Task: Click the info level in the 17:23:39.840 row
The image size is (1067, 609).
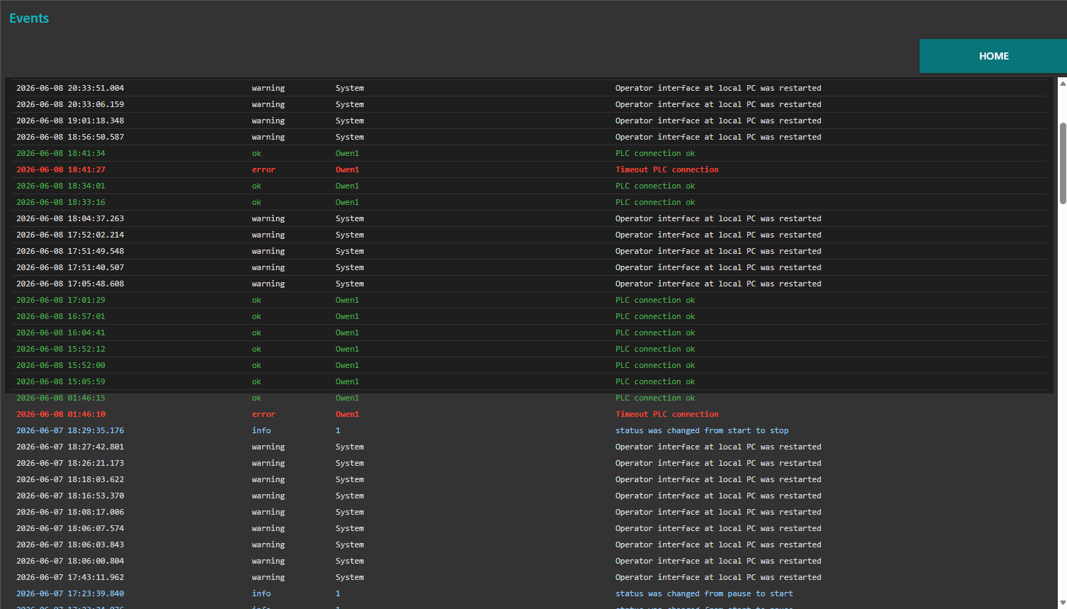Action: tap(262, 593)
